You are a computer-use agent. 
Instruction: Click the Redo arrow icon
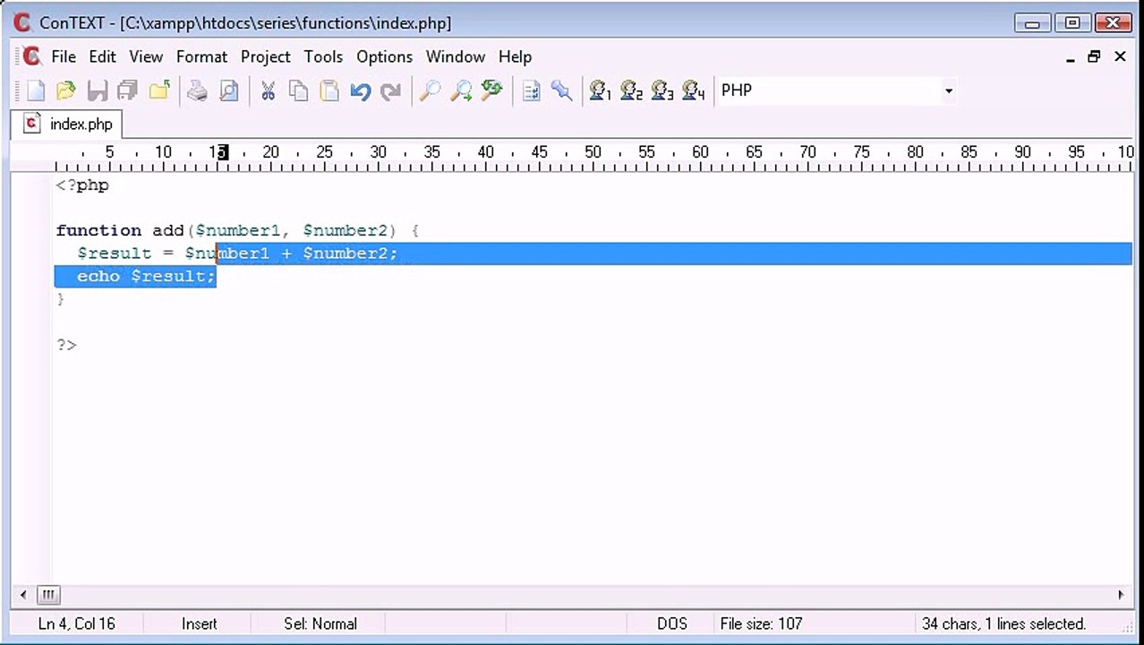point(391,90)
